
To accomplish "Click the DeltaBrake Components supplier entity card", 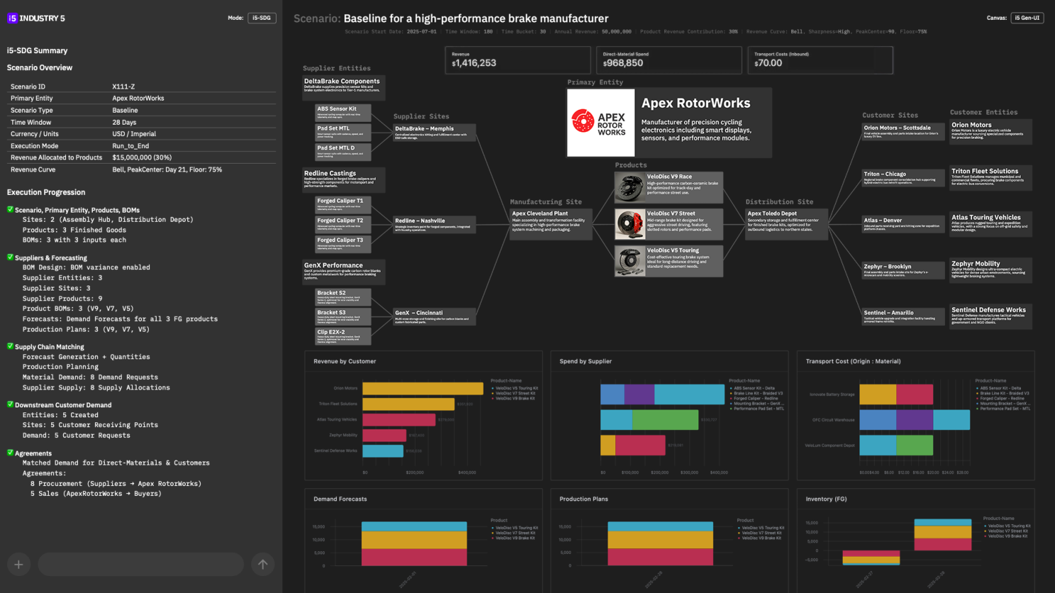I will (x=344, y=86).
